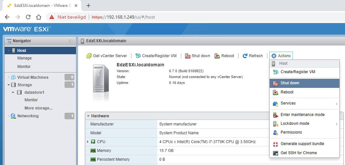The height and width of the screenshot is (165, 345).
Task: Click the CPU chip icon in Hardware
Action: [x=93, y=142]
